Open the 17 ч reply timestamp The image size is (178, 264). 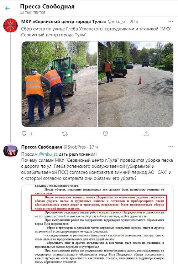(94, 147)
